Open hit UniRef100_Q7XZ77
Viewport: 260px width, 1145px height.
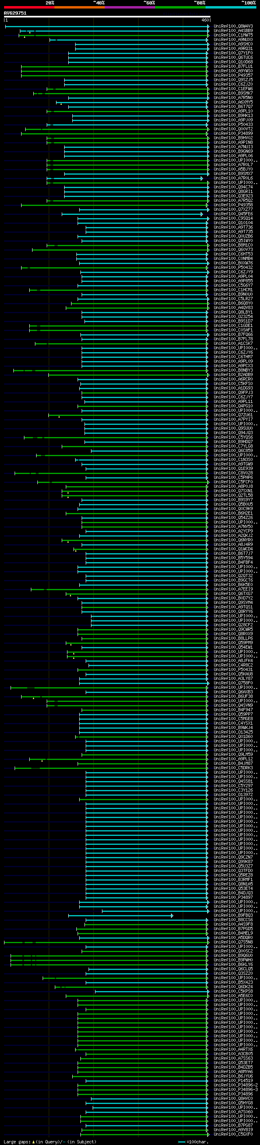[x=233, y=209]
